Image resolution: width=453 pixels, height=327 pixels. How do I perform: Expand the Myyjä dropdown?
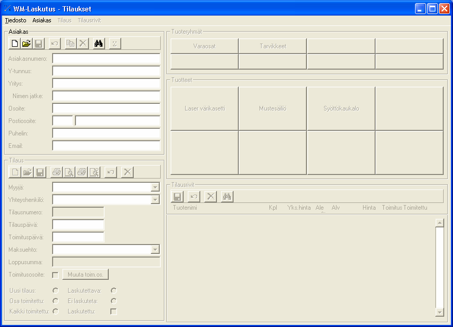155,187
